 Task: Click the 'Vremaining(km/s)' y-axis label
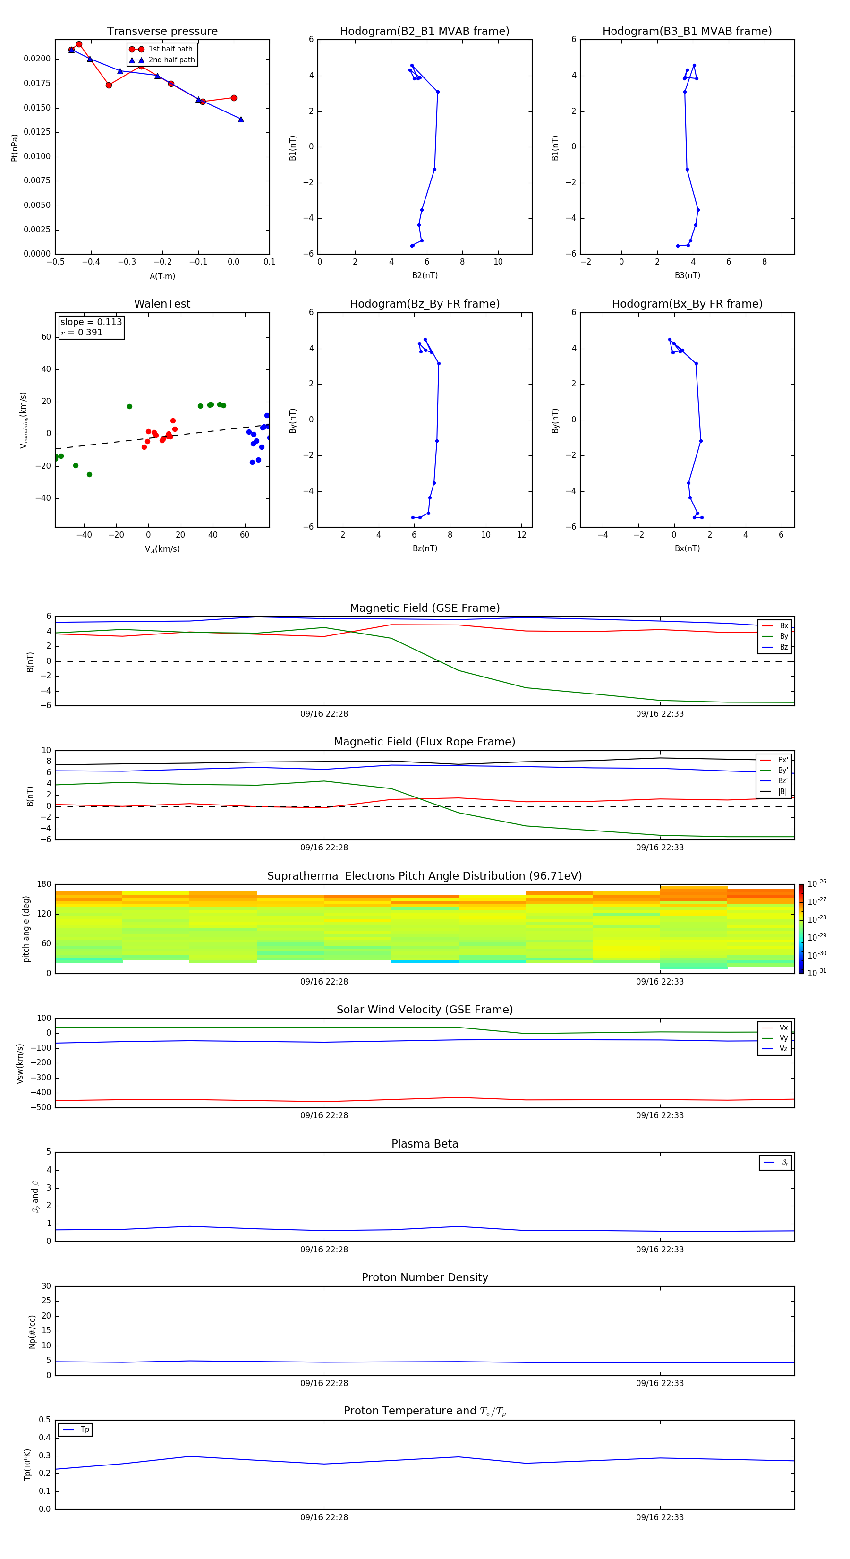click(x=24, y=420)
